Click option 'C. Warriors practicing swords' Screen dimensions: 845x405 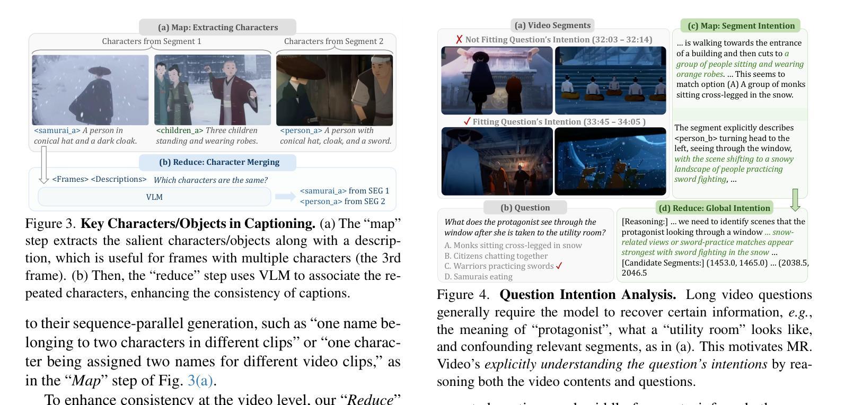[x=499, y=266]
